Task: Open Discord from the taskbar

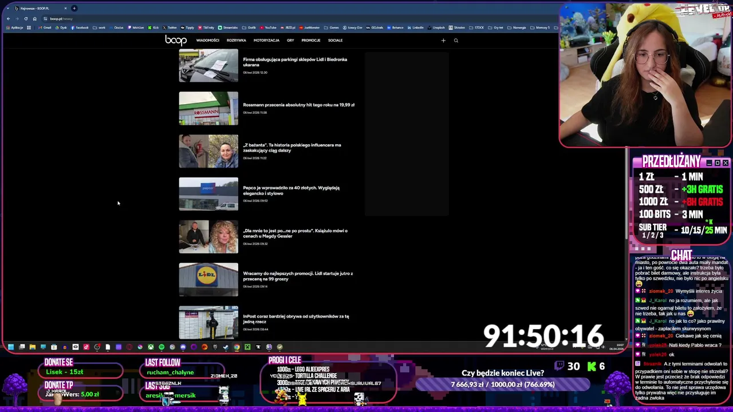Action: point(183,347)
